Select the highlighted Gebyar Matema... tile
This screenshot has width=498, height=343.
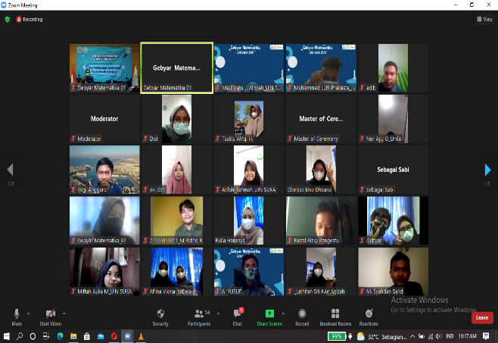176,68
